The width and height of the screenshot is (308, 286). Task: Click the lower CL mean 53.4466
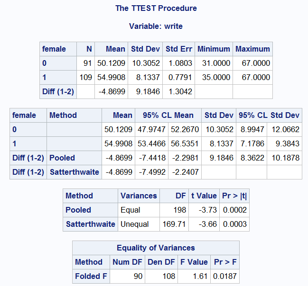(151, 143)
